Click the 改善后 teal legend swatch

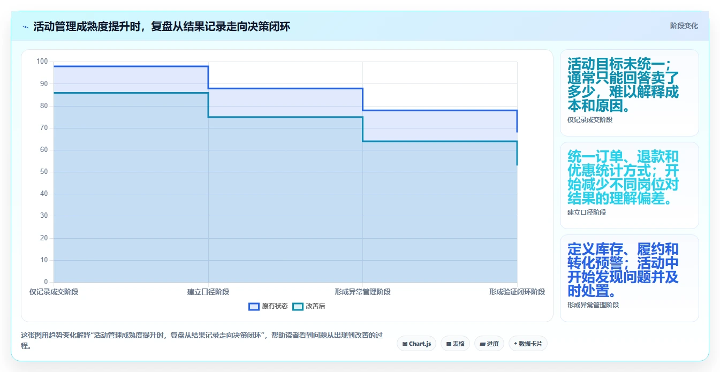click(298, 306)
